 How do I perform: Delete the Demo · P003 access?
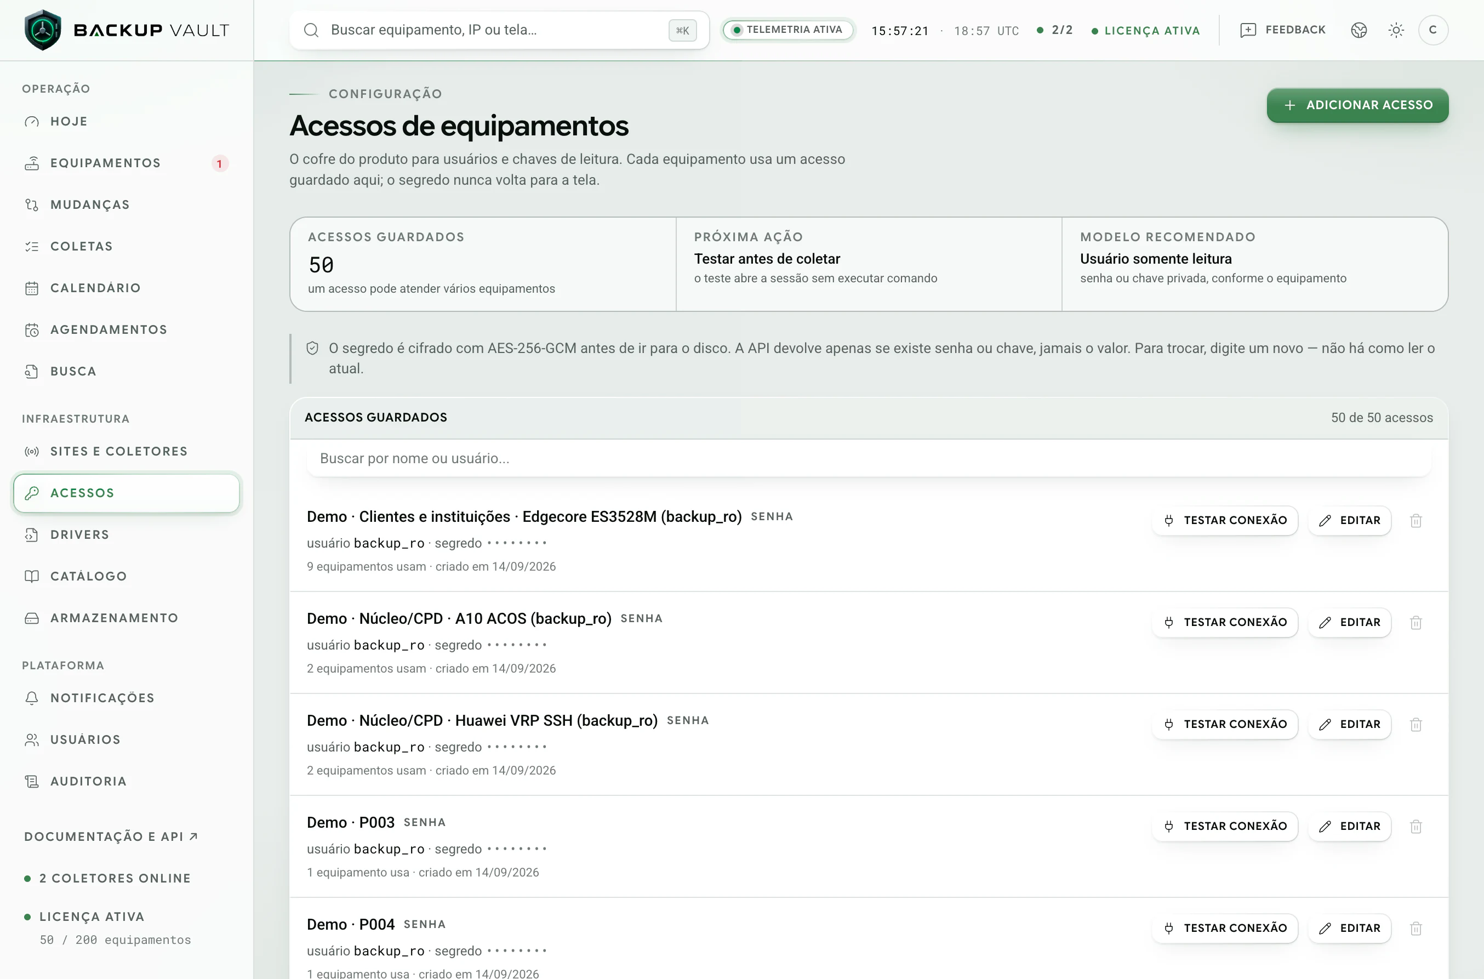point(1415,827)
